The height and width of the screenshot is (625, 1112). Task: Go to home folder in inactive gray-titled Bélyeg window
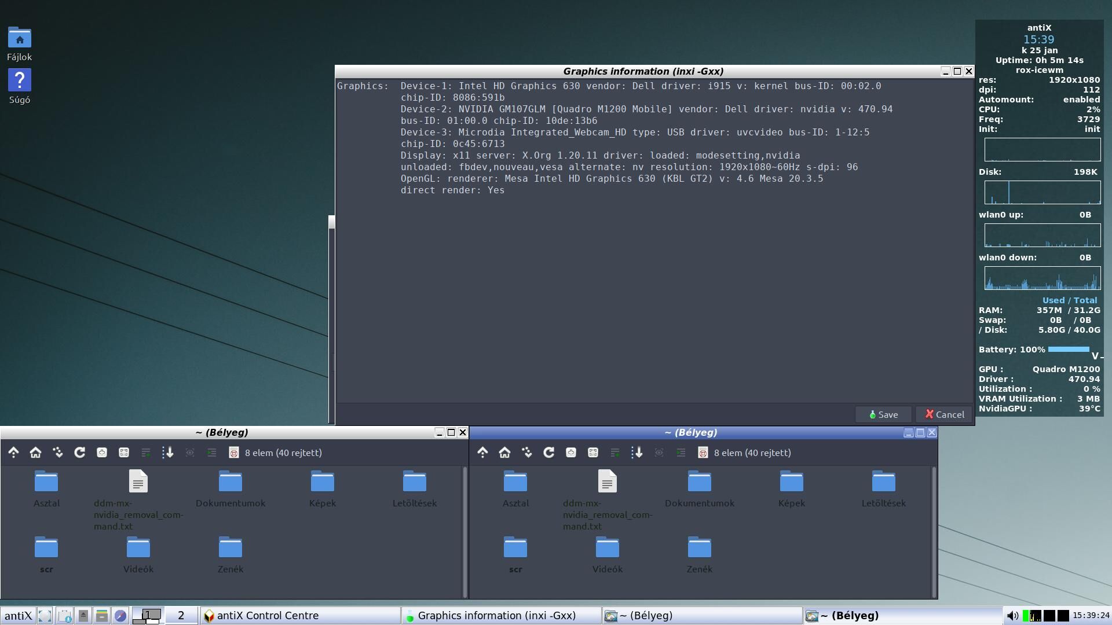[x=35, y=453]
